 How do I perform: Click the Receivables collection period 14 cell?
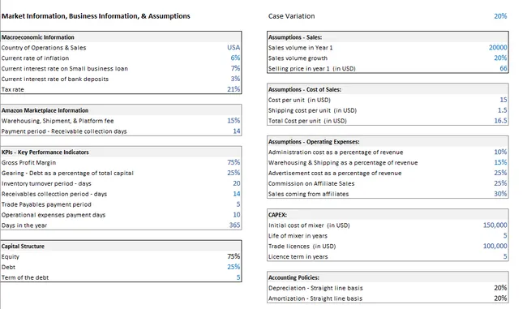[x=236, y=194]
